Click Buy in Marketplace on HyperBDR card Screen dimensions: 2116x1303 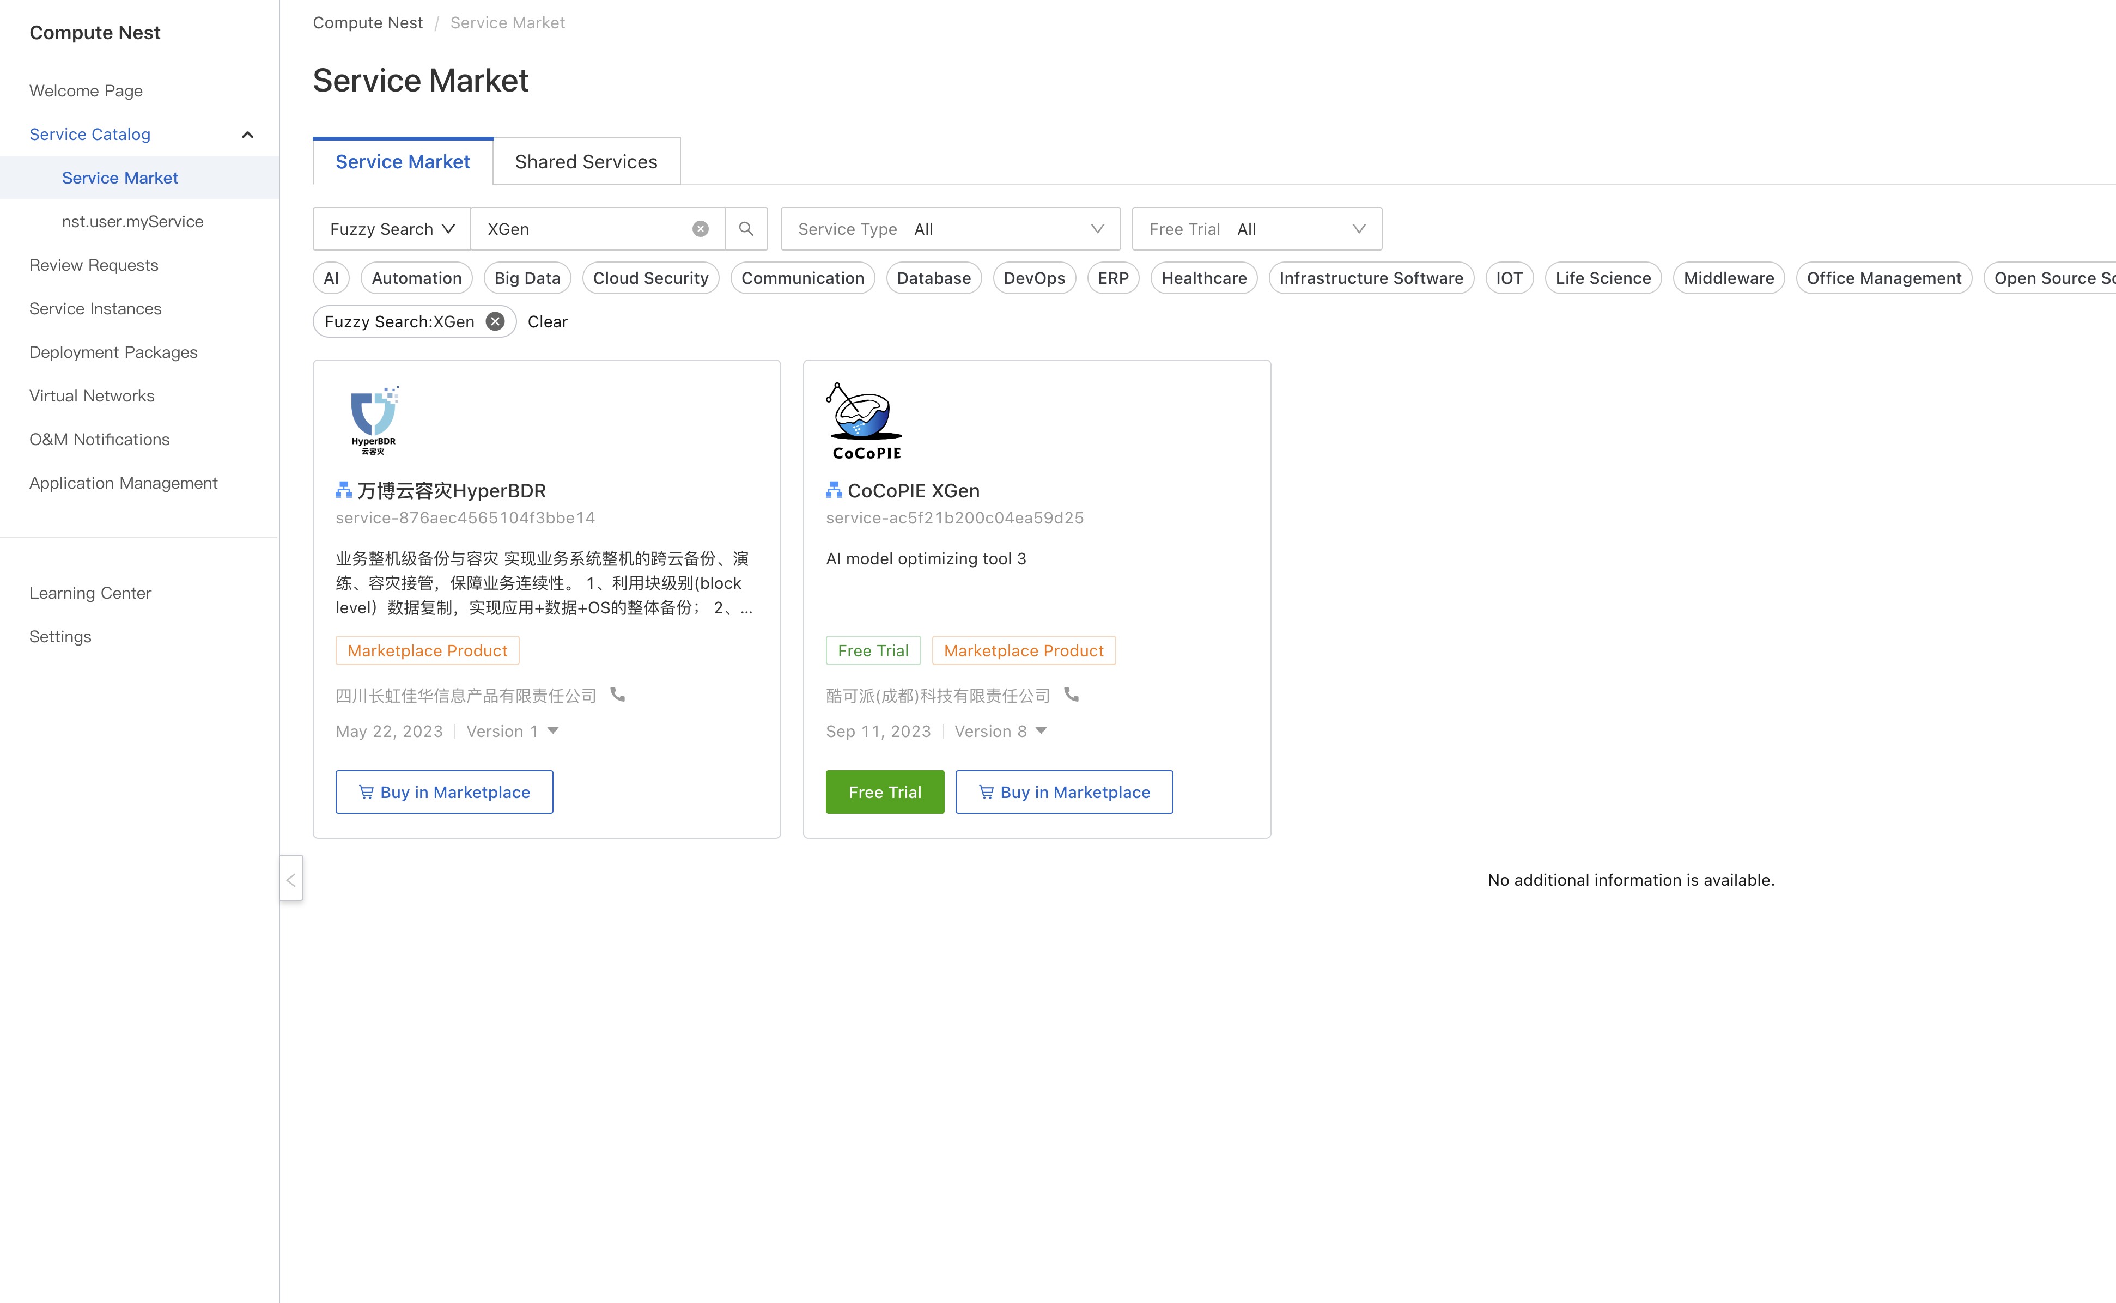[x=445, y=792]
